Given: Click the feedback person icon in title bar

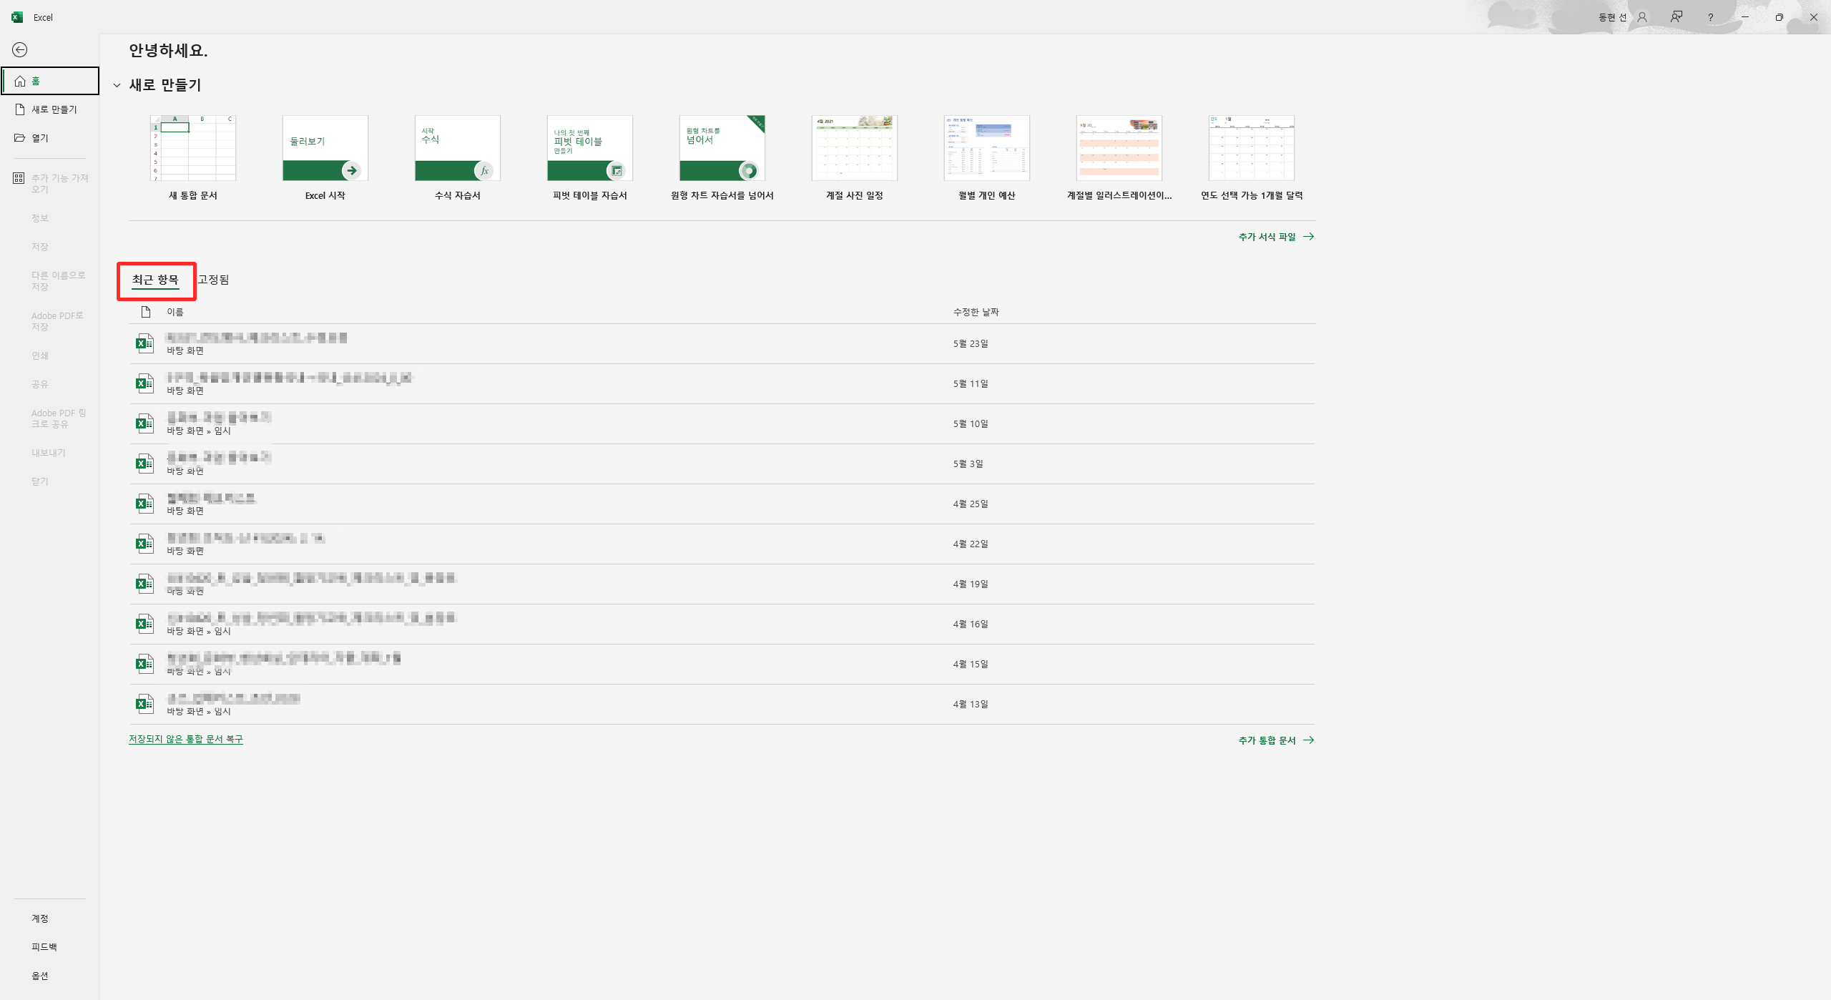Looking at the screenshot, I should [1676, 17].
